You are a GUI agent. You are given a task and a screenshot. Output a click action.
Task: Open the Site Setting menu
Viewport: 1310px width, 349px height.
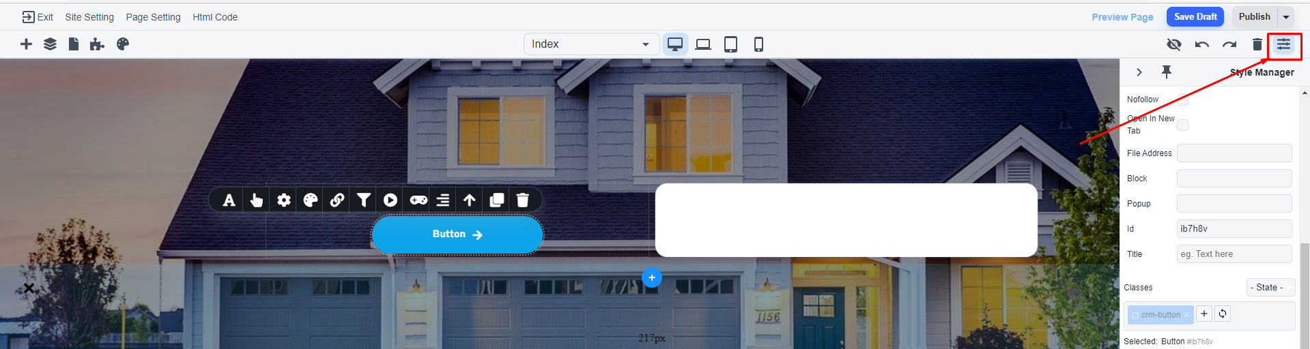tap(89, 17)
